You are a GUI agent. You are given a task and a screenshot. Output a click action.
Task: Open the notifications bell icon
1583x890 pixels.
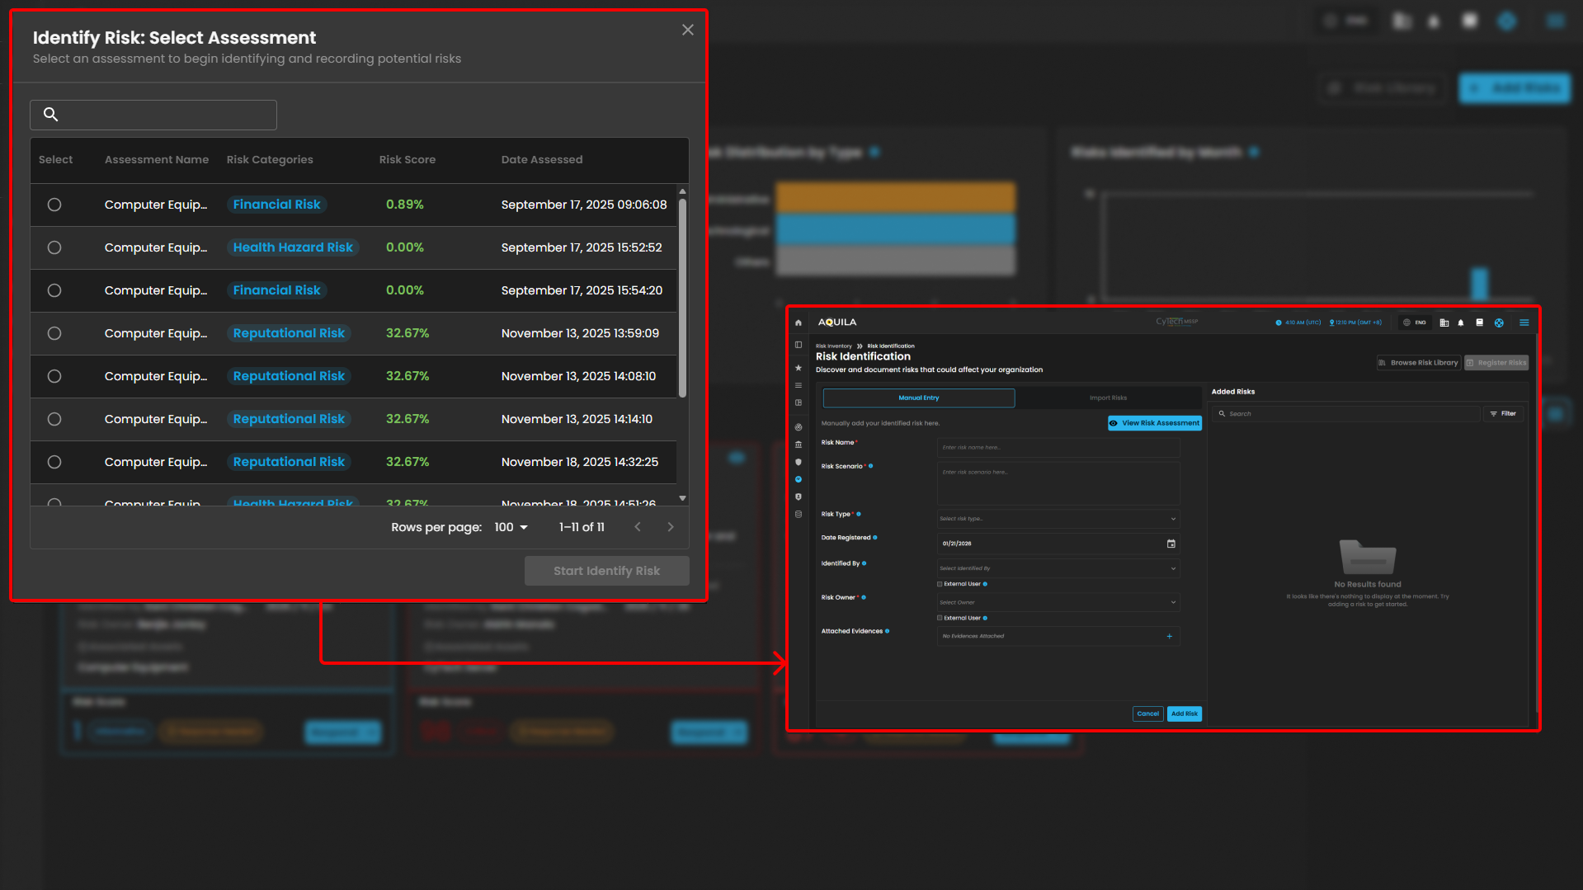[1461, 323]
